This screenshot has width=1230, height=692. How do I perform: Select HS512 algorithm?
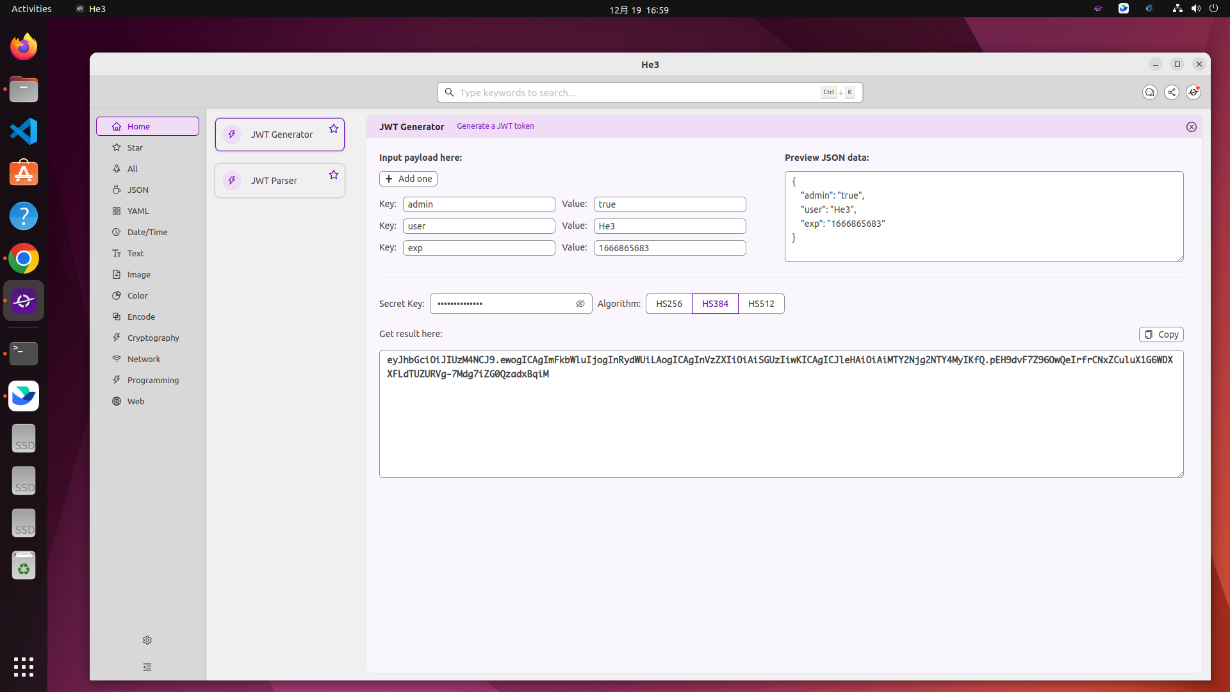point(761,304)
